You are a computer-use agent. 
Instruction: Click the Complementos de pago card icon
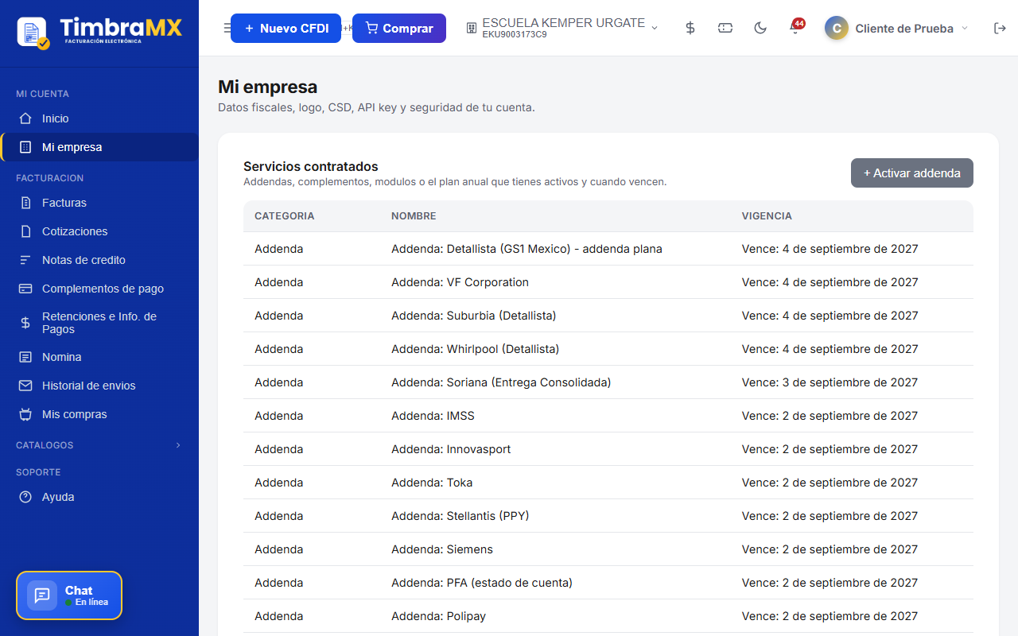pyautogui.click(x=25, y=289)
